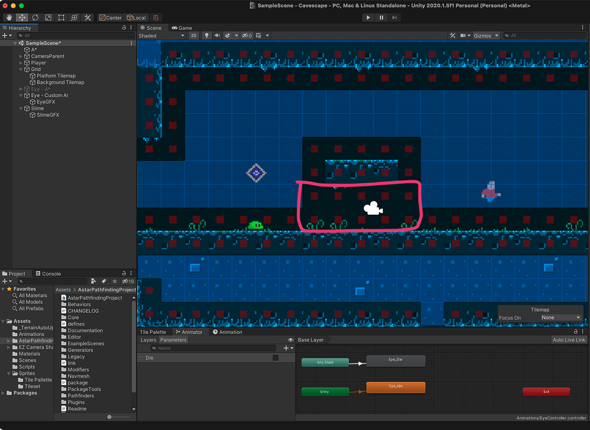Open the custom Editor Tools icon
Viewport: 590px width, 430px height.
point(88,18)
